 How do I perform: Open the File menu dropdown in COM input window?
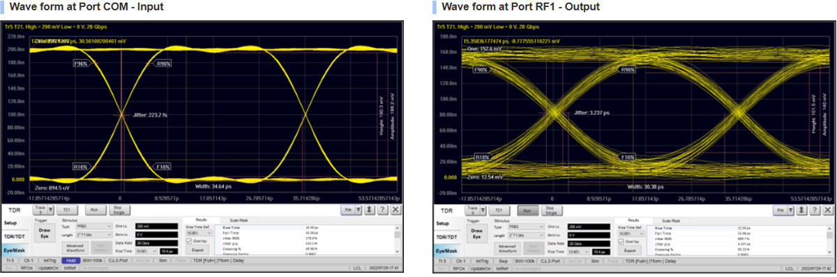point(352,209)
